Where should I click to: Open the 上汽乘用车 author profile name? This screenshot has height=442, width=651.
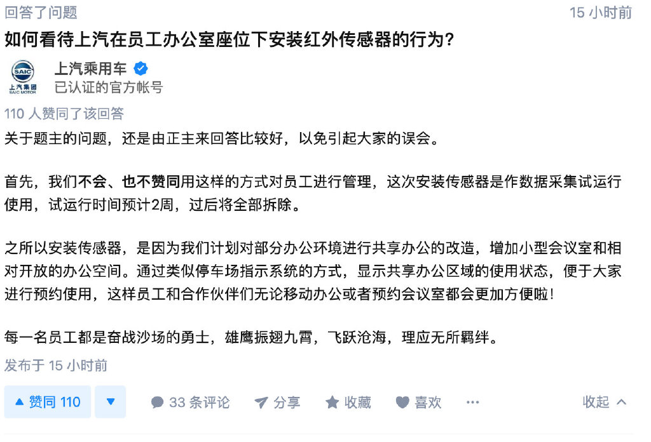(x=90, y=69)
